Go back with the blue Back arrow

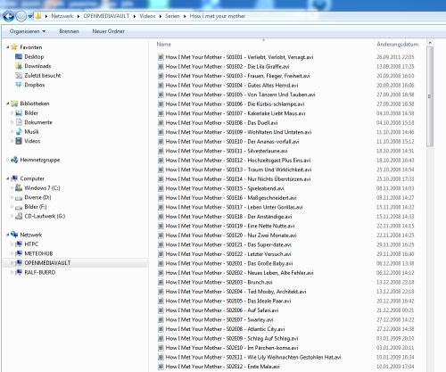8,16
